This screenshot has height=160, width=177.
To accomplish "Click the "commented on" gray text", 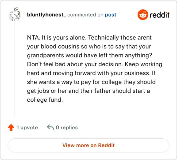I will pyautogui.click(x=85, y=15).
